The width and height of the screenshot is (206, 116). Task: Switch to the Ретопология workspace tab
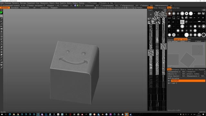24,8
